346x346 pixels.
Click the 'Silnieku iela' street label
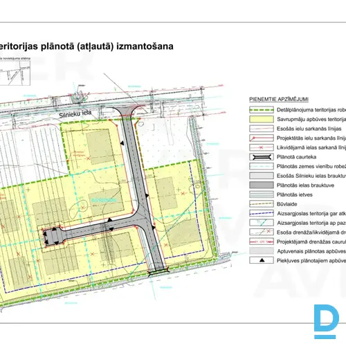coord(75,114)
